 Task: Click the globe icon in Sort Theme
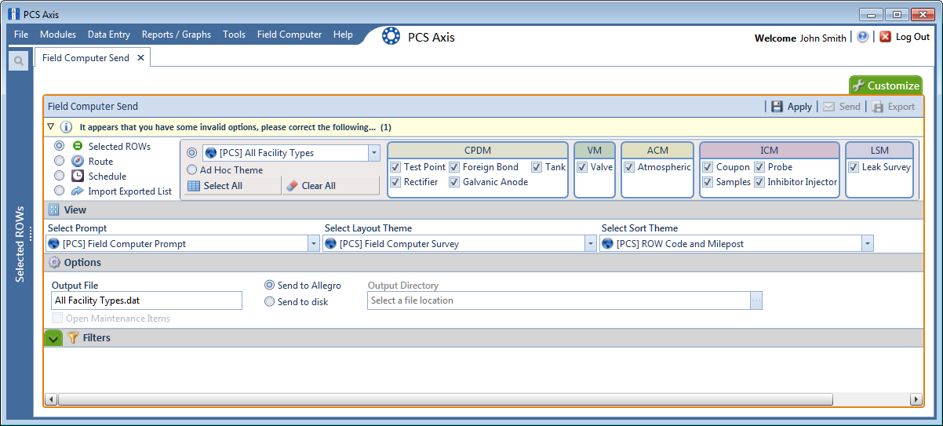click(x=608, y=244)
